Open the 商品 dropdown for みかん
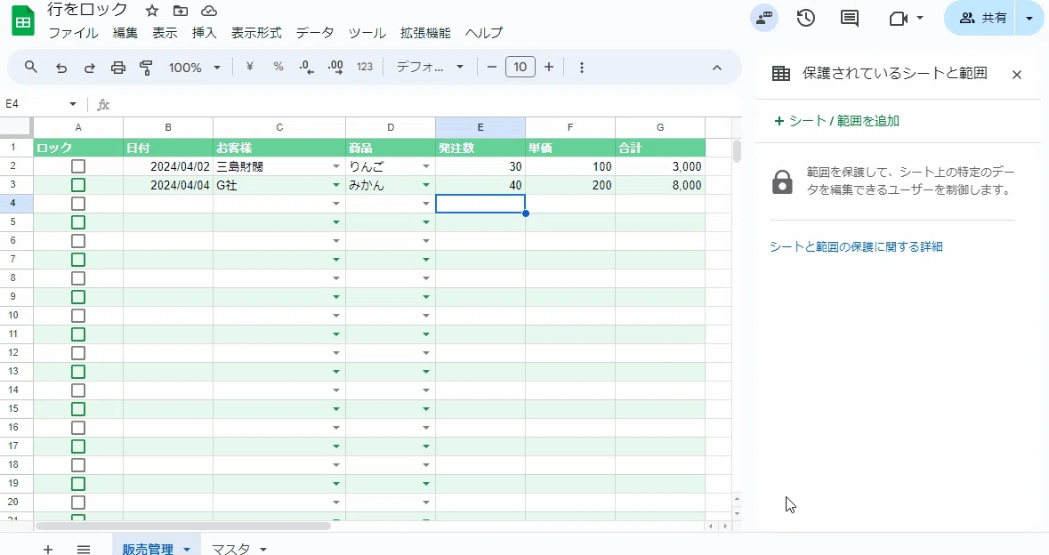Viewport: 1049px width, 555px height. click(426, 185)
